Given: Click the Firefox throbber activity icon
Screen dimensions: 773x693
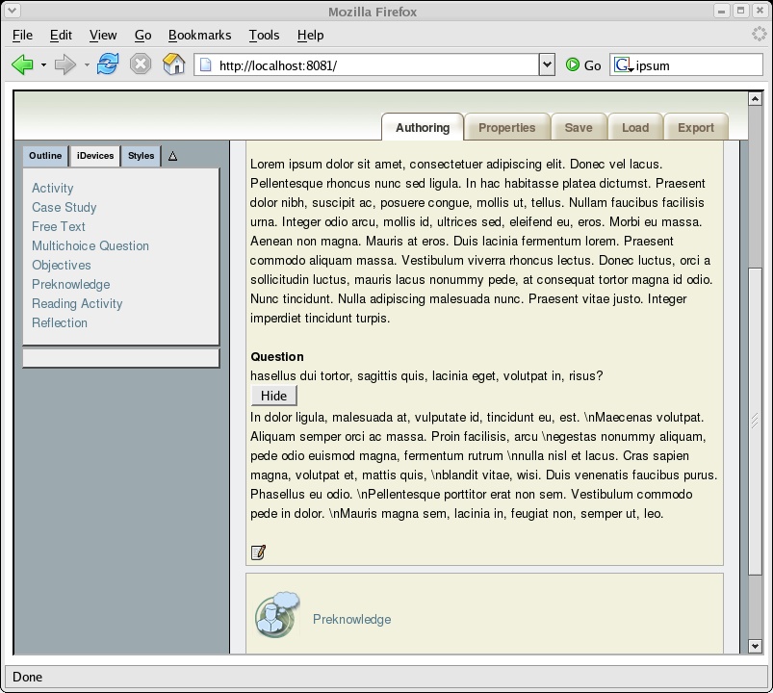Looking at the screenshot, I should coord(760,34).
